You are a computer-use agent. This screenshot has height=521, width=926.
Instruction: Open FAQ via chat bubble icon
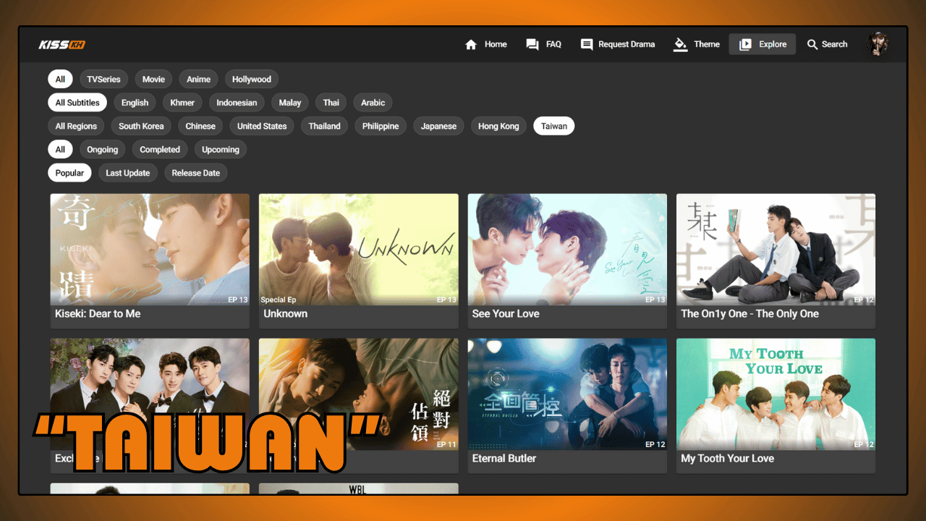click(x=532, y=45)
